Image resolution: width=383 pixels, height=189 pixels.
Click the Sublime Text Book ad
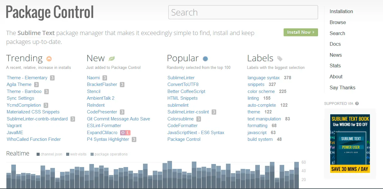point(350,144)
